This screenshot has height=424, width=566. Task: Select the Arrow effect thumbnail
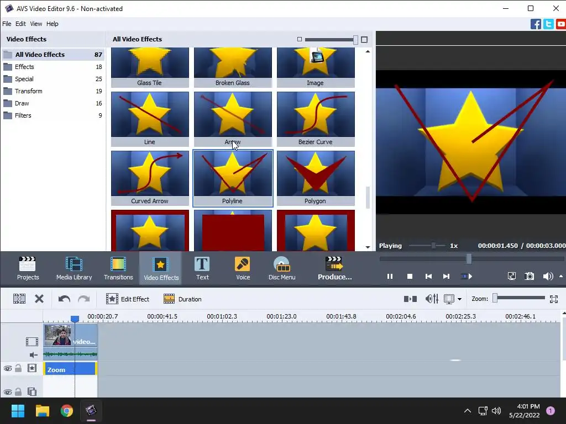coord(233,119)
